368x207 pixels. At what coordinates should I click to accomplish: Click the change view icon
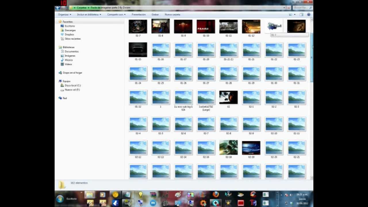[x=290, y=14]
